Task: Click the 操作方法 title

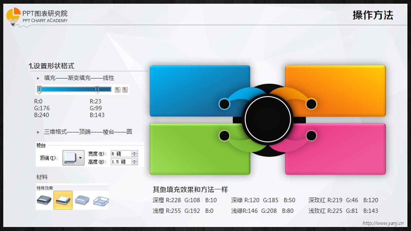Action: coord(373,15)
